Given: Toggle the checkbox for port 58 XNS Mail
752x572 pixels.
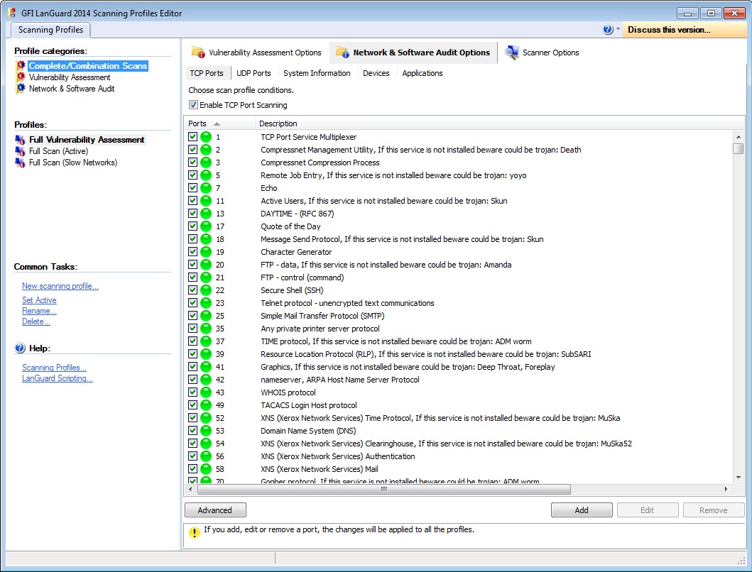Looking at the screenshot, I should click(193, 468).
